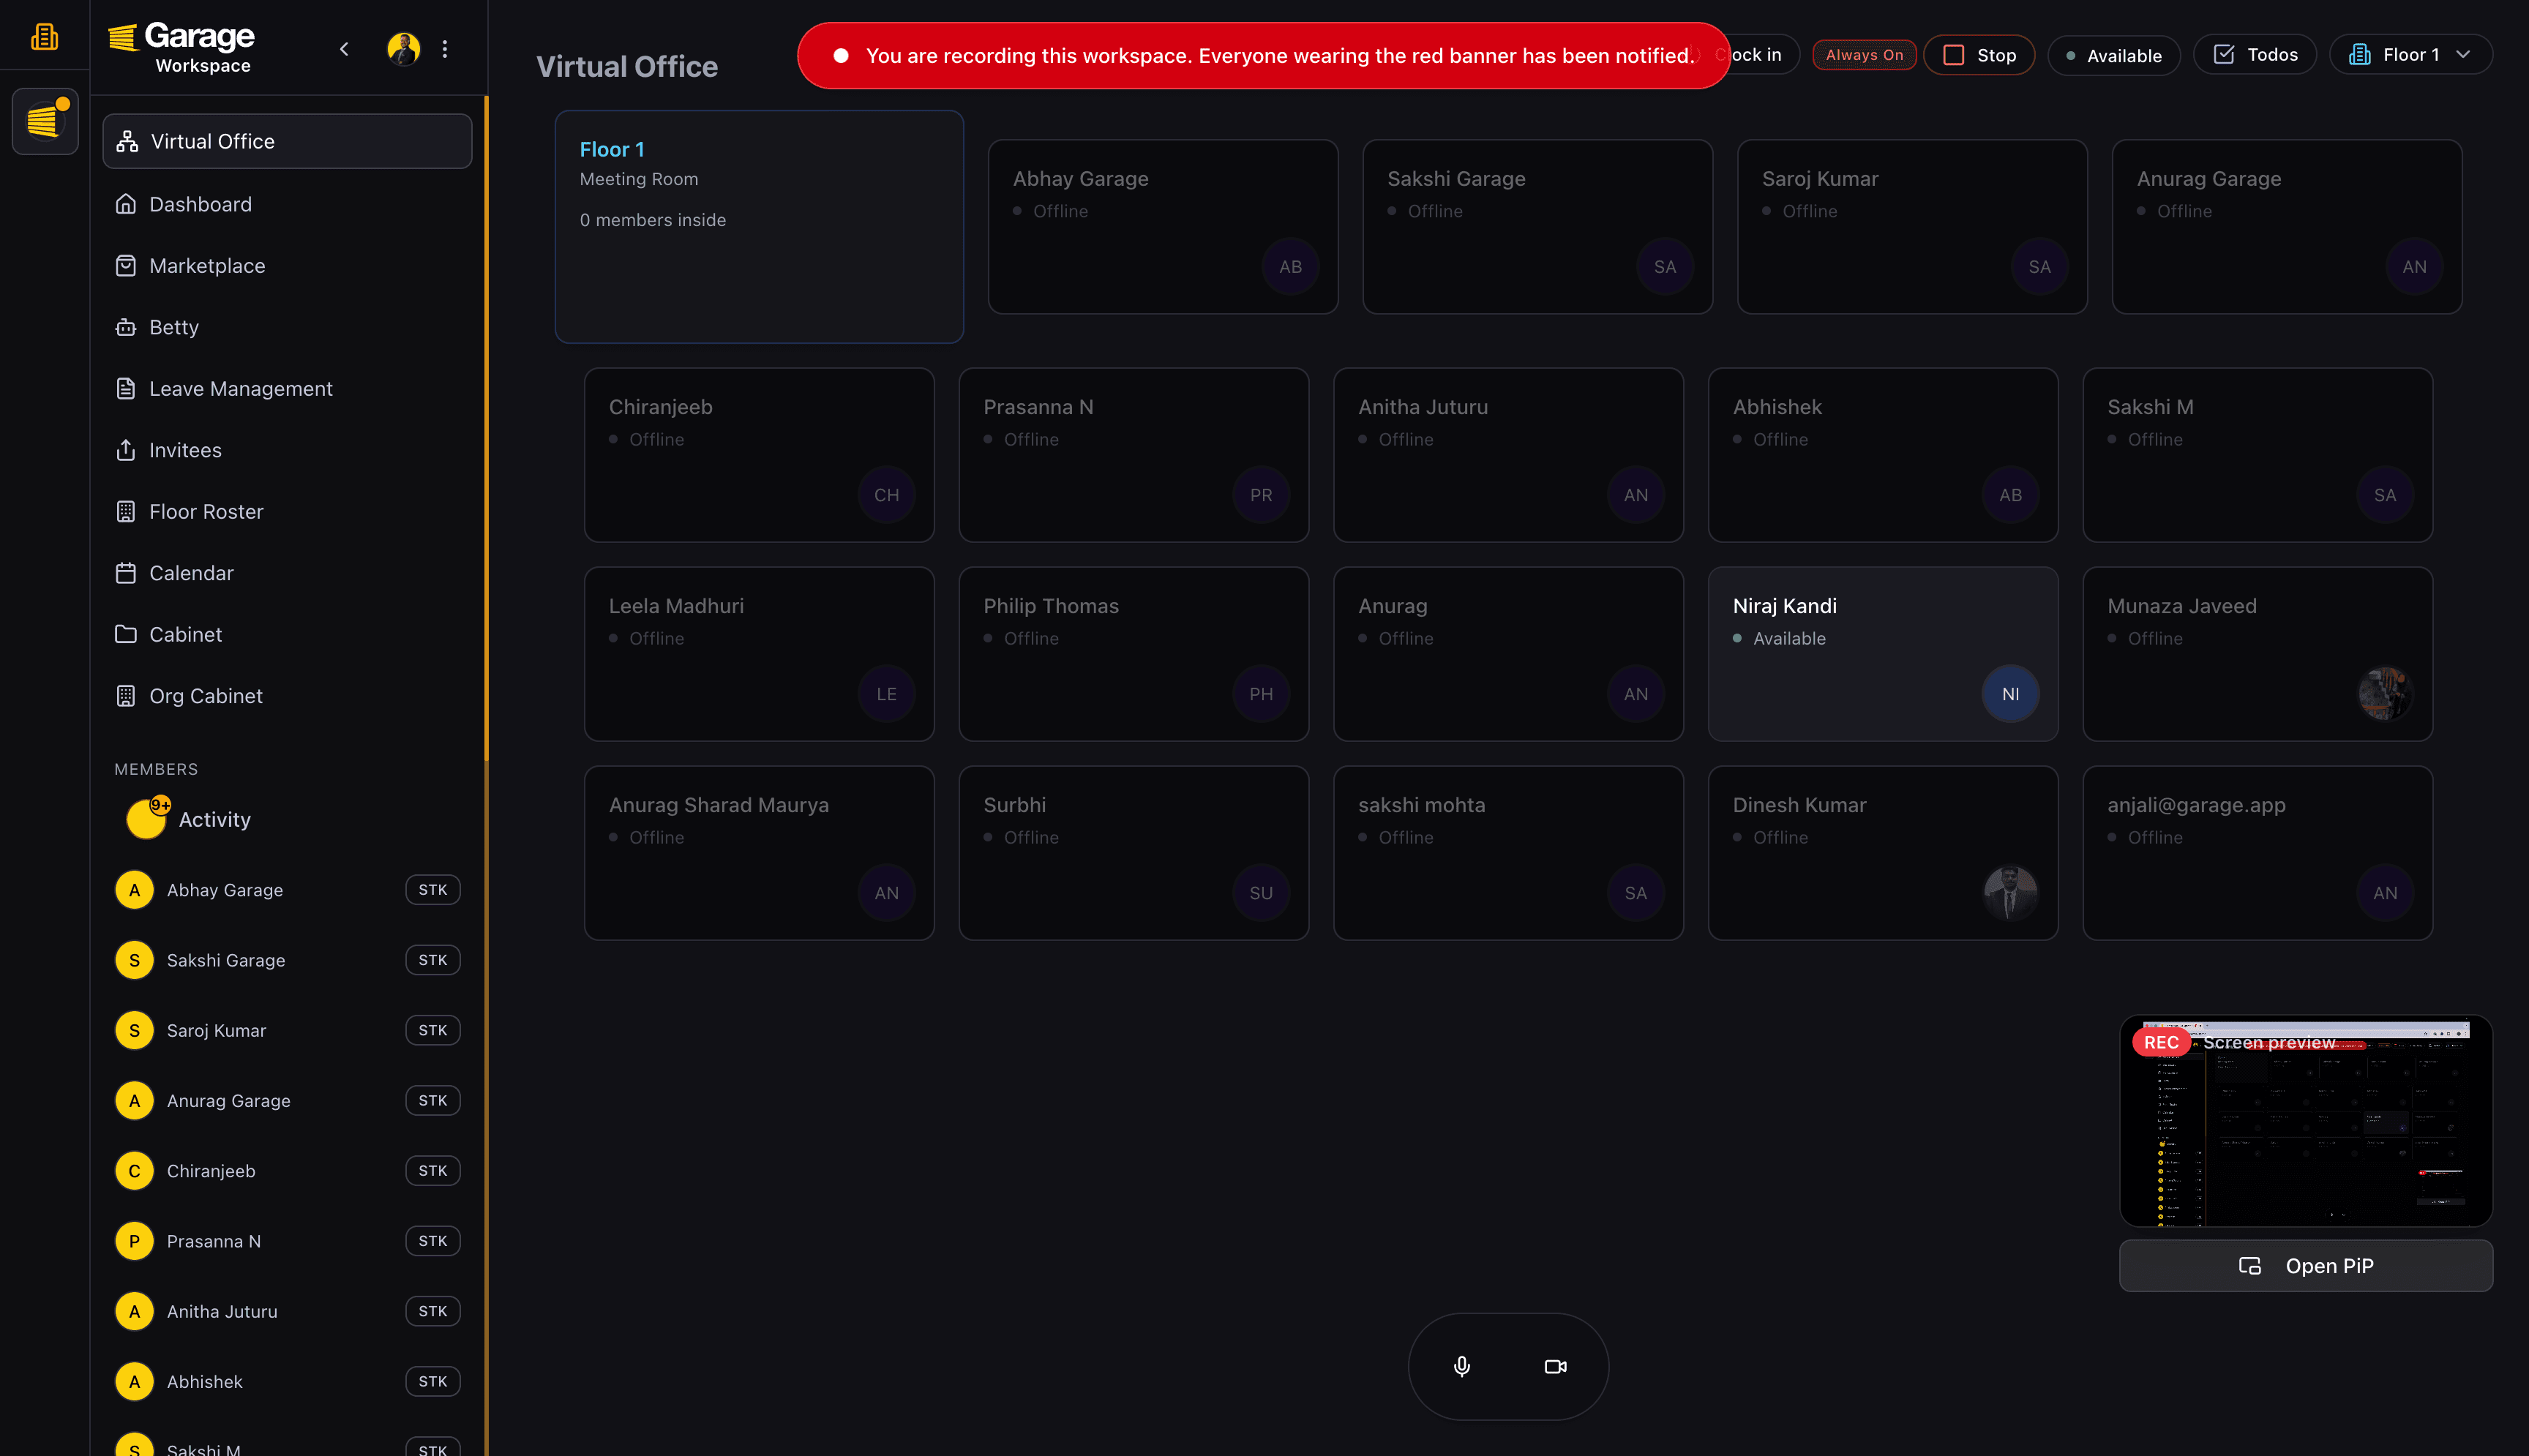Open the Floor 1 dropdown

point(2410,55)
